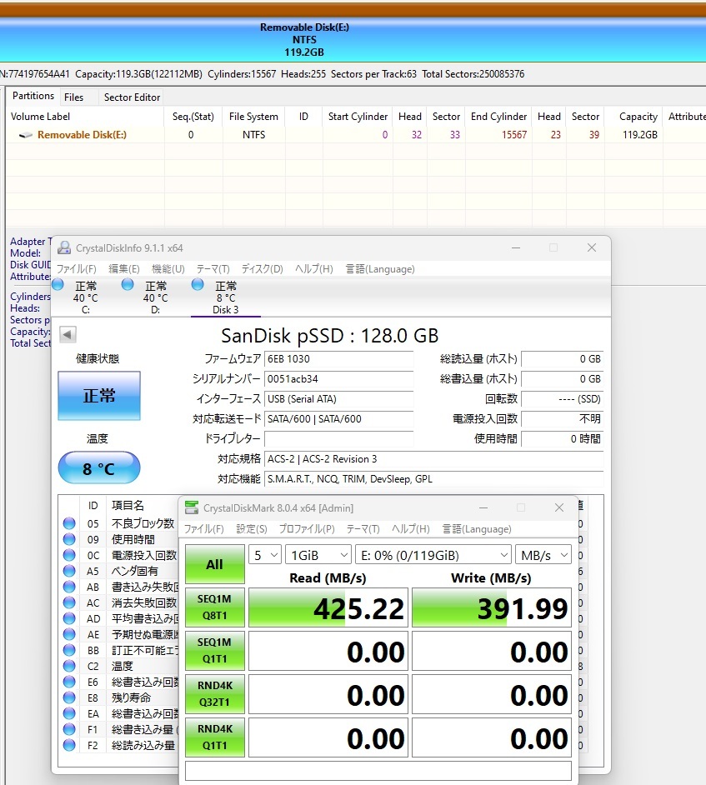Image resolution: width=706 pixels, height=785 pixels.
Task: Switch to the Sector Editor tab
Action: (x=131, y=97)
